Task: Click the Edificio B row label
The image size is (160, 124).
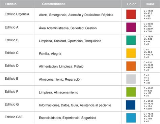Action: (11, 40)
